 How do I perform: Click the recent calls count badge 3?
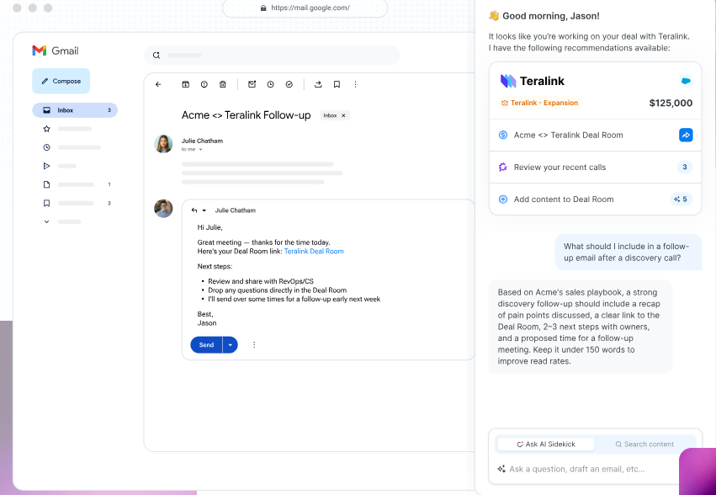point(685,167)
